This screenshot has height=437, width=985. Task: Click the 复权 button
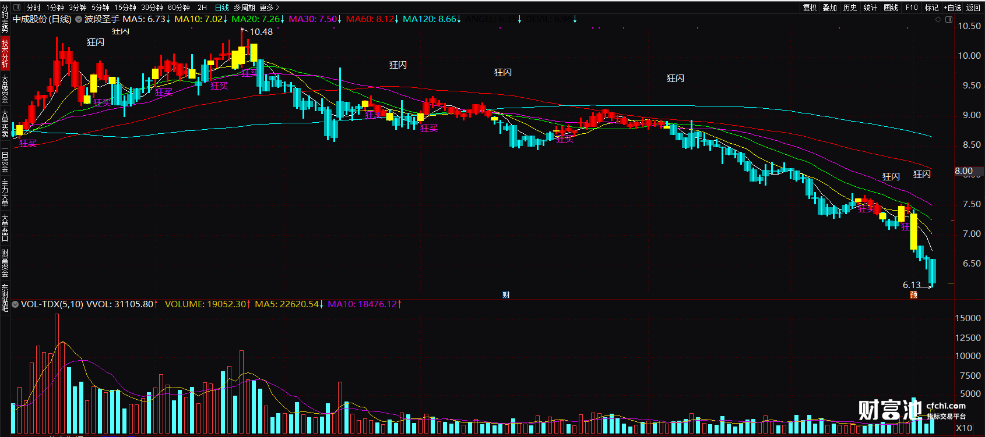[810, 8]
